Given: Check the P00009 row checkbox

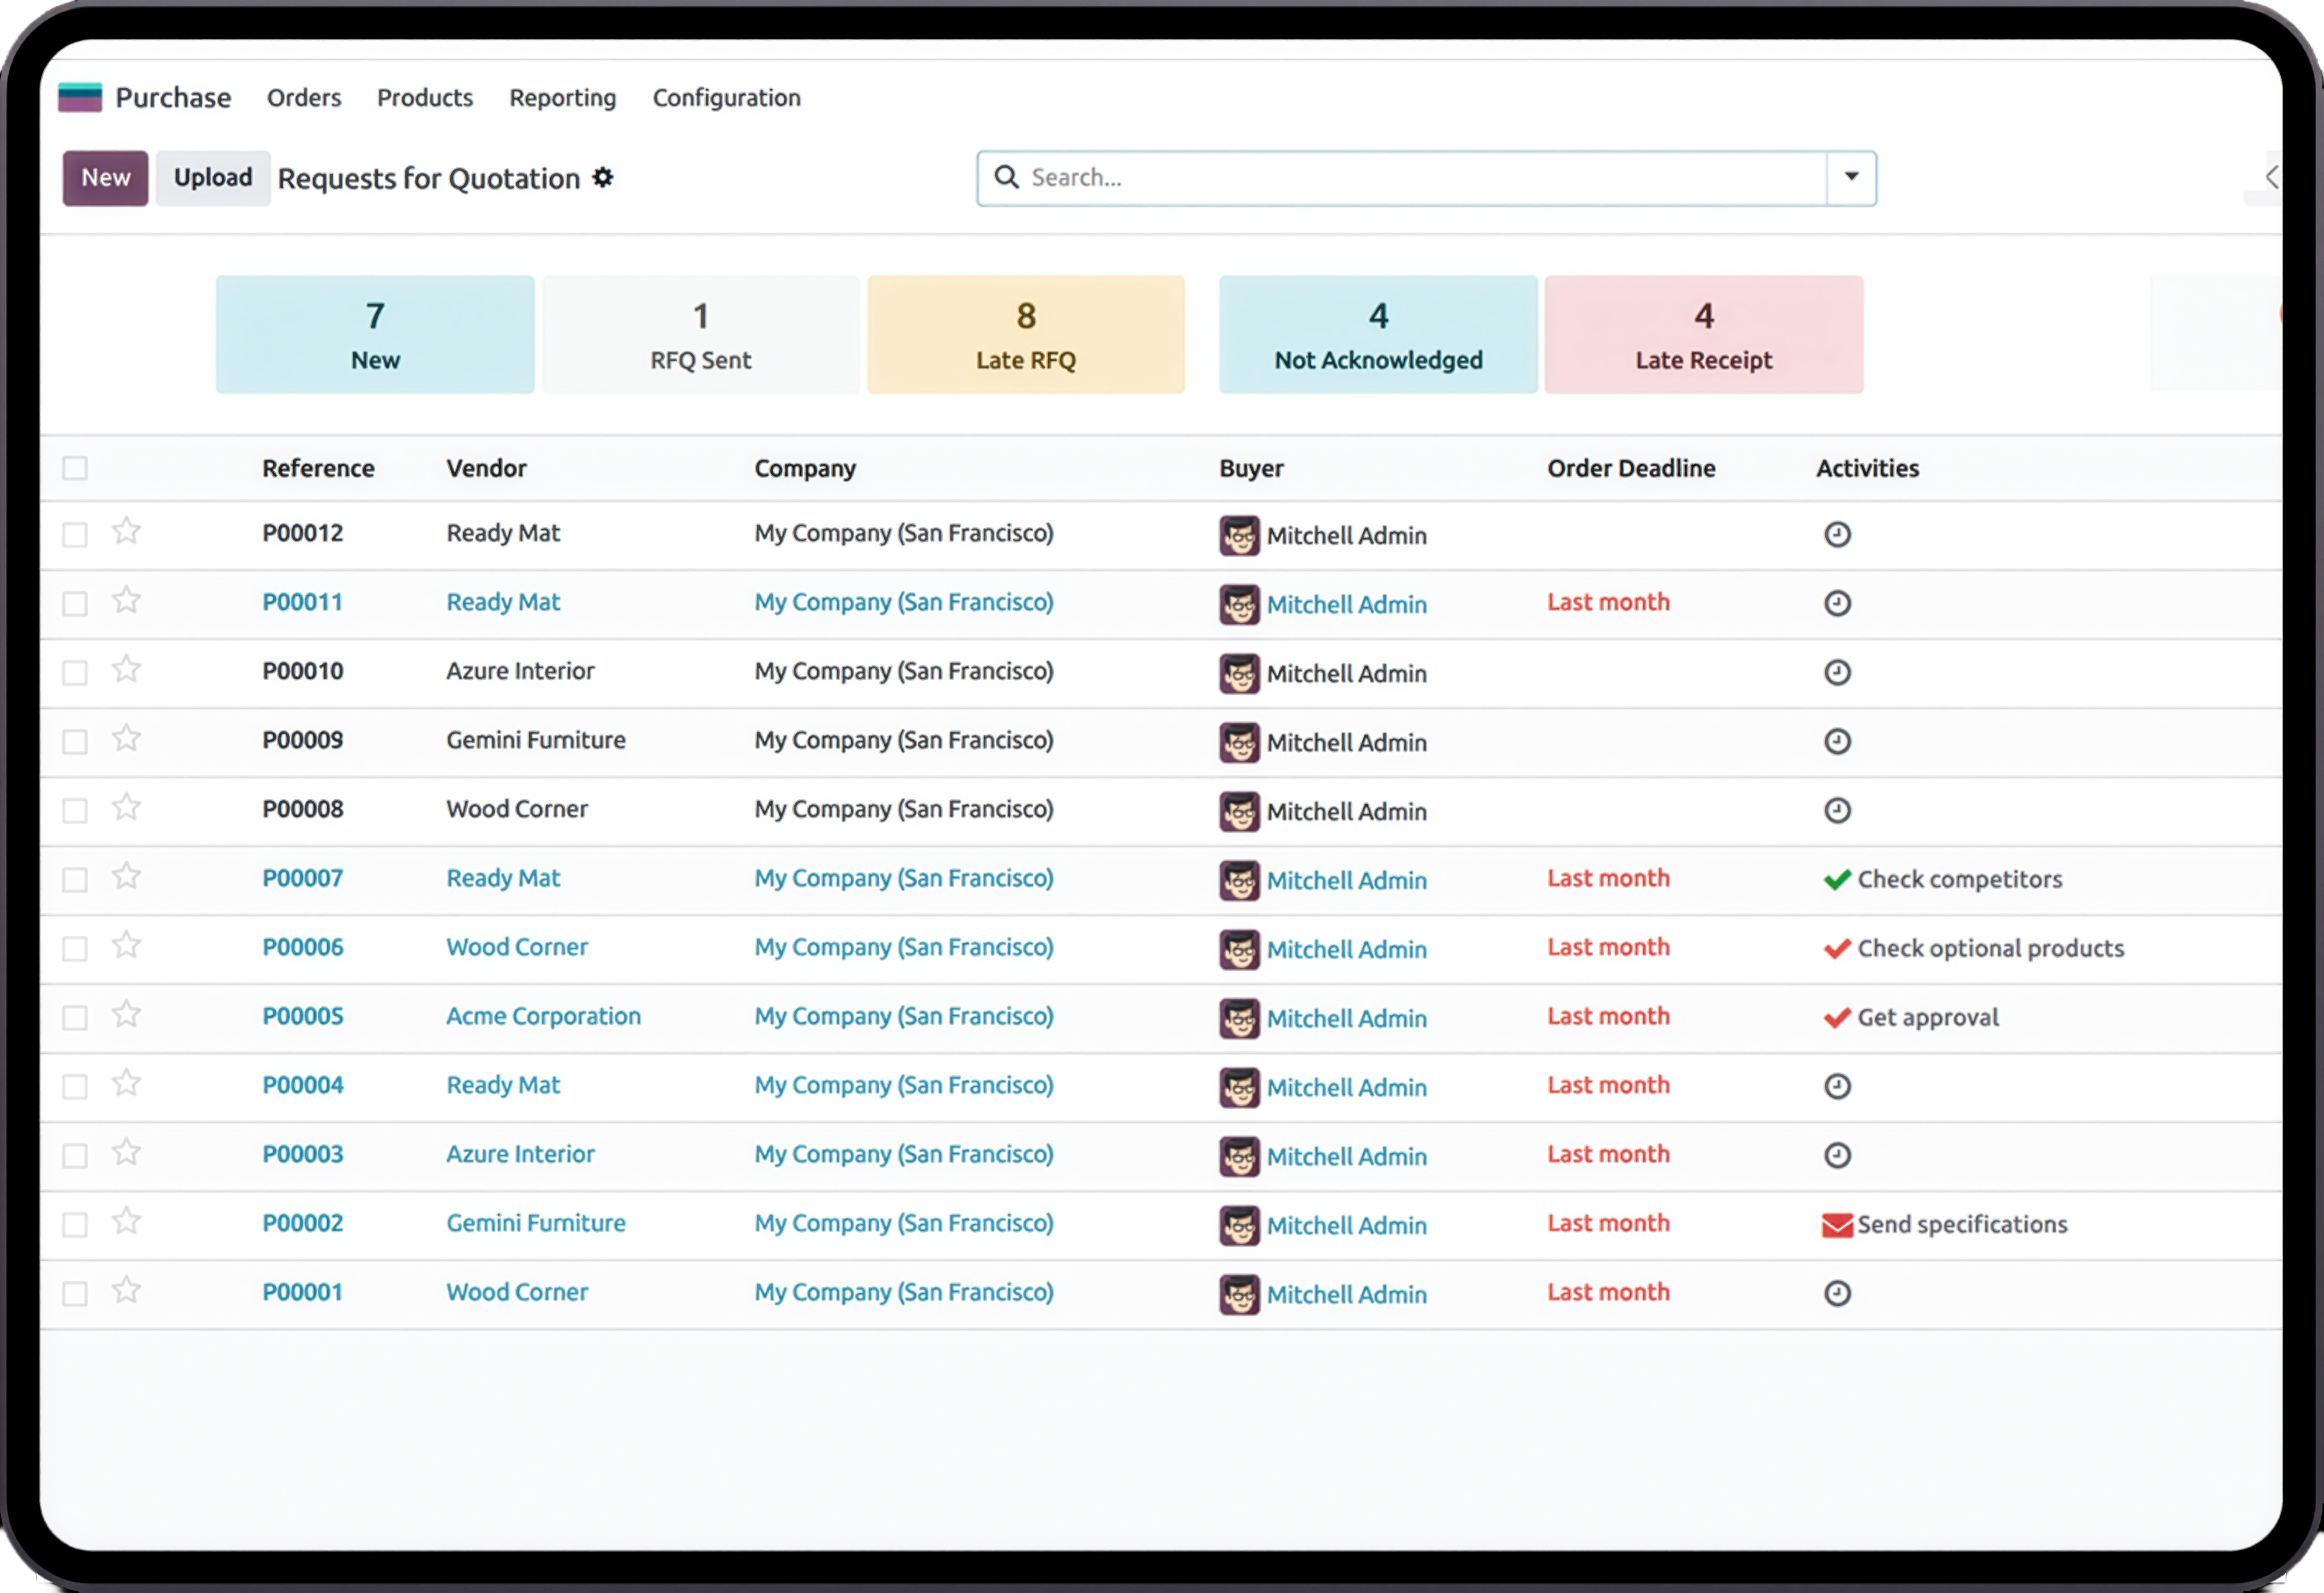Looking at the screenshot, I should (75, 742).
